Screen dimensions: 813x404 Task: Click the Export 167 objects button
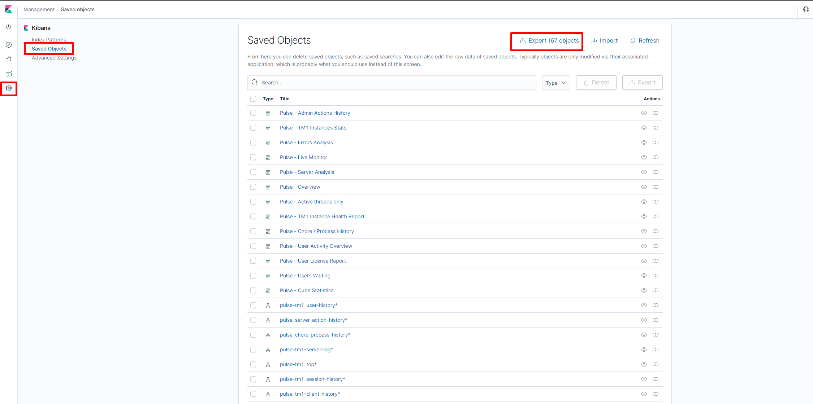pos(549,41)
